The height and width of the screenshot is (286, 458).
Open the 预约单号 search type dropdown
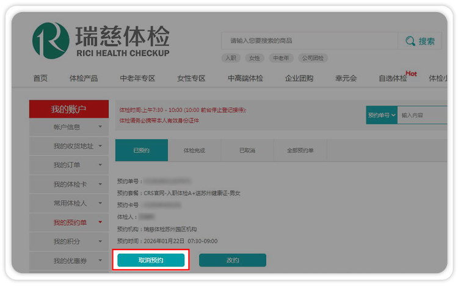(x=381, y=115)
